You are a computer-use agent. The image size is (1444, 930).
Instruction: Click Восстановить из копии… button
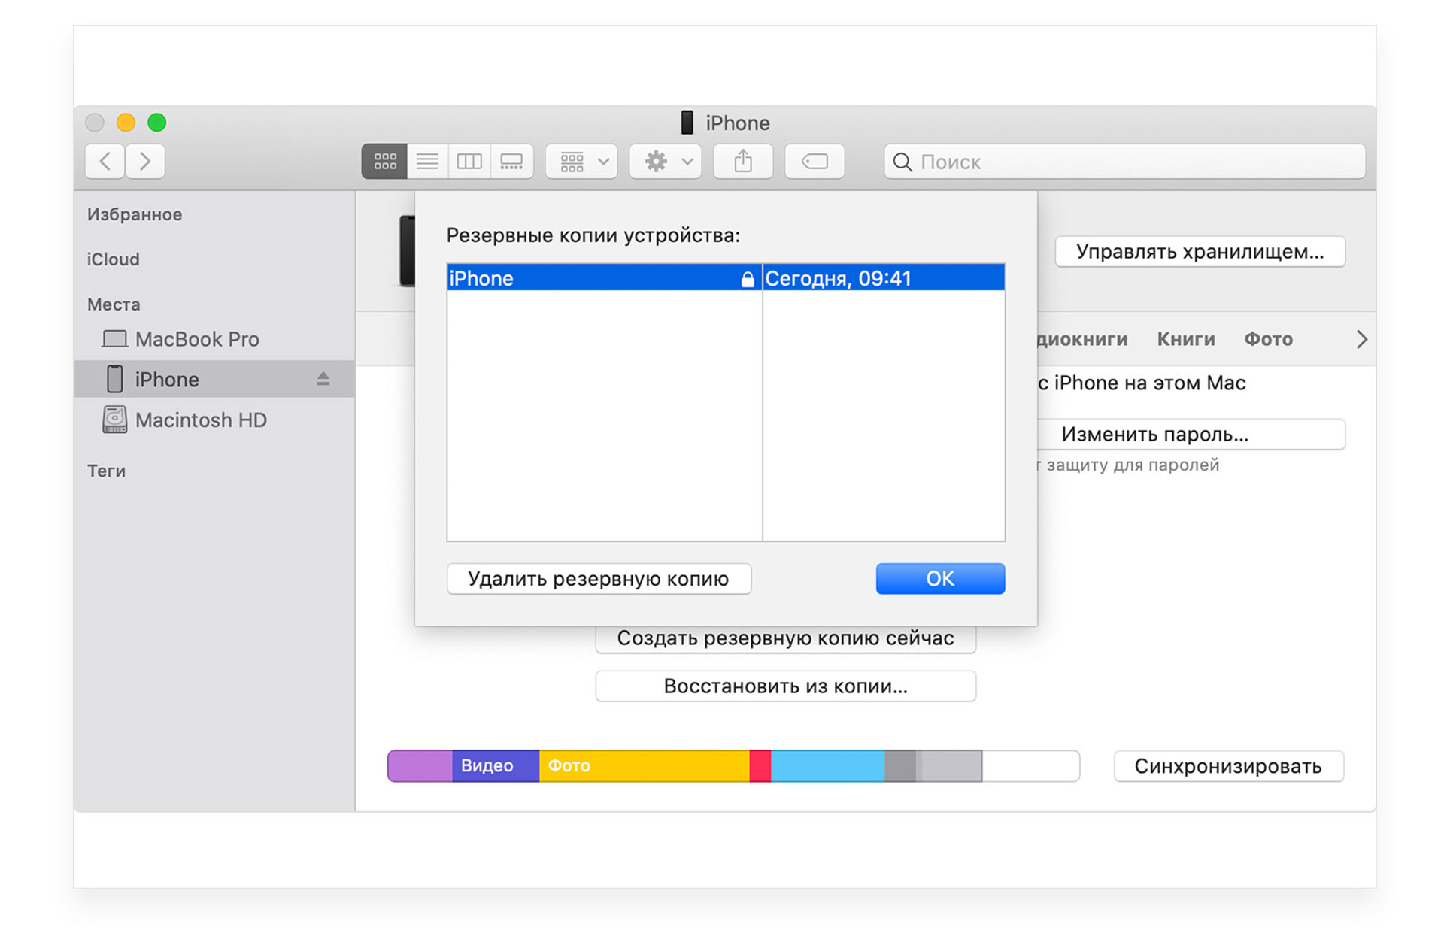785,686
